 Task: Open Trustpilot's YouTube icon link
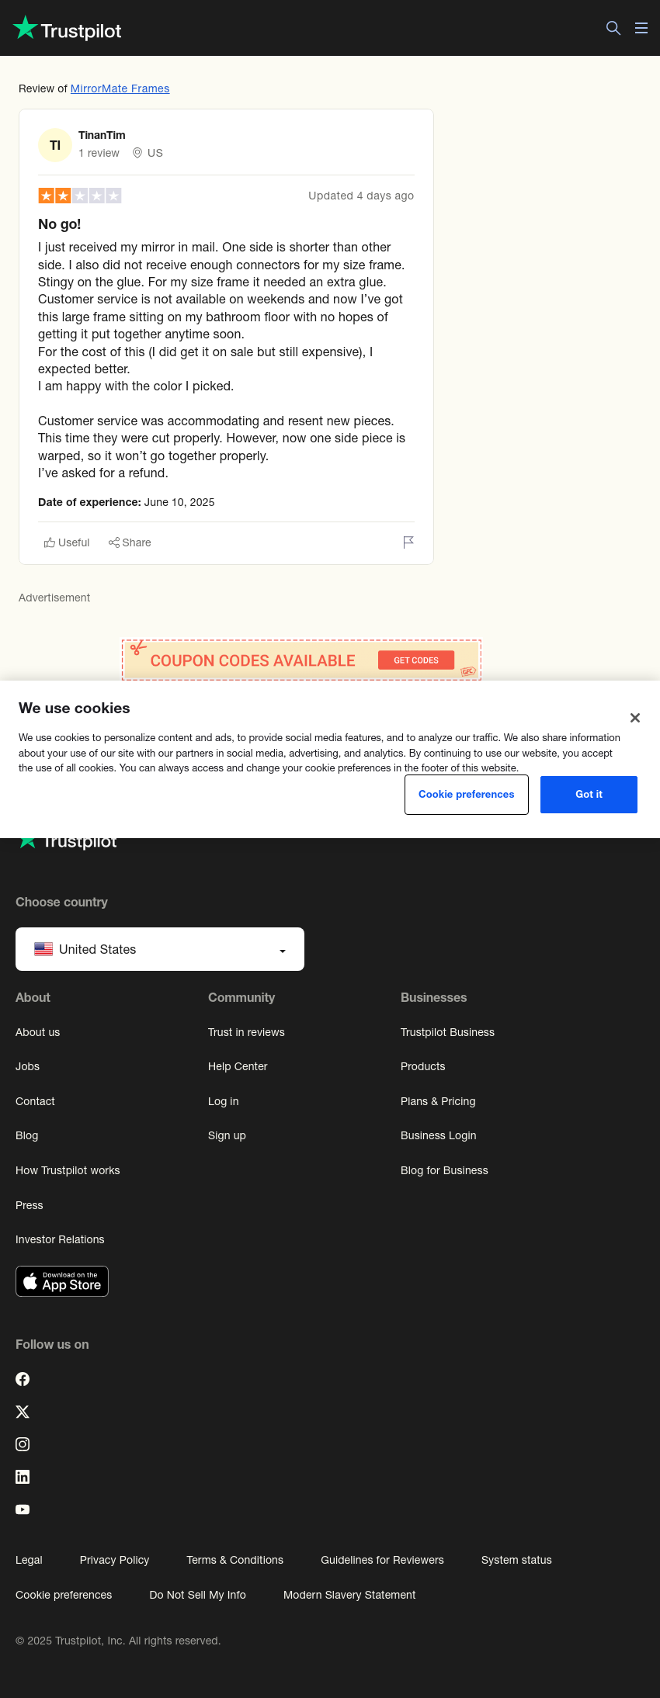pyautogui.click(x=23, y=1509)
